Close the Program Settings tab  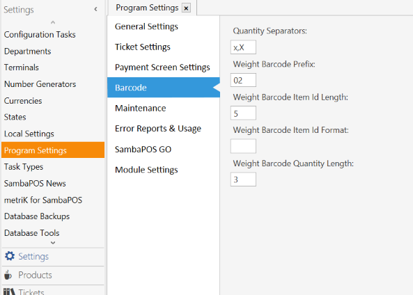186,8
